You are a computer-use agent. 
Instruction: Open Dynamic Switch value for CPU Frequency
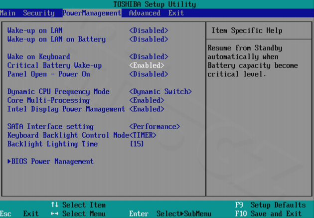pos(160,92)
